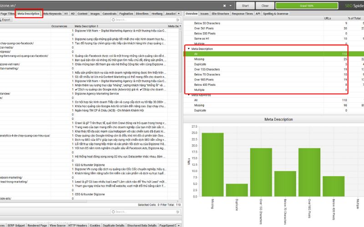Screen dimensions: 364x227
Task: Switch to the Issues tab
Action: (x=204, y=14)
